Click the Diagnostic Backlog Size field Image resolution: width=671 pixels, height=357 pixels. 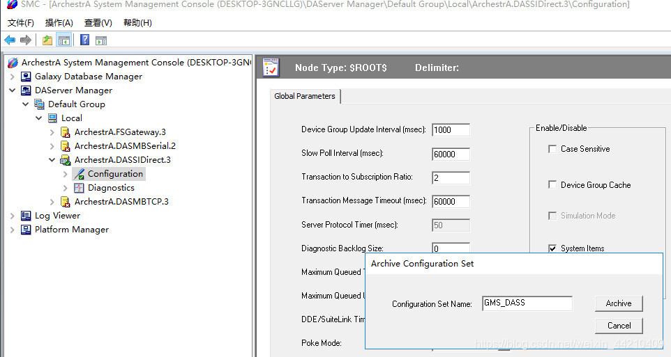pos(451,248)
